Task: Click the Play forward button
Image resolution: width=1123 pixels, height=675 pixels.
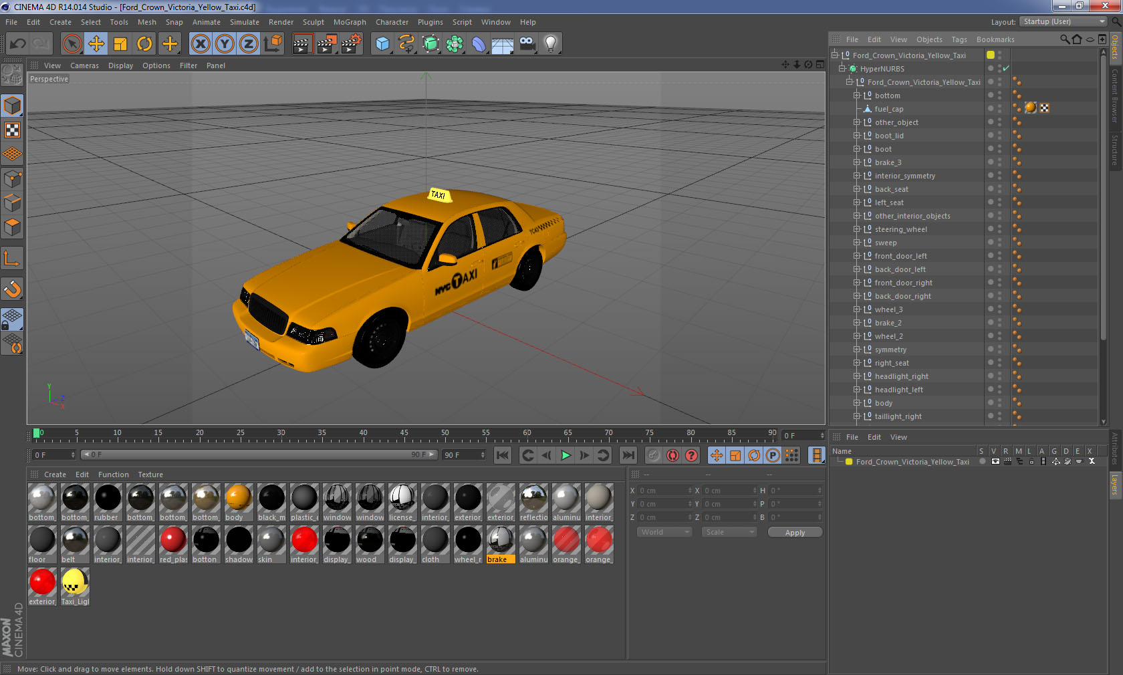Action: pyautogui.click(x=566, y=455)
